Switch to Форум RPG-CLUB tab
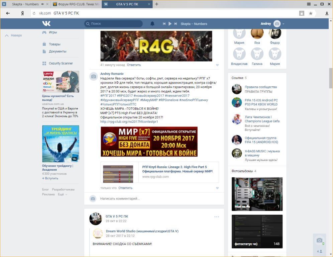Image resolution: width=333 pixels, height=257 pixels. tap(76, 4)
